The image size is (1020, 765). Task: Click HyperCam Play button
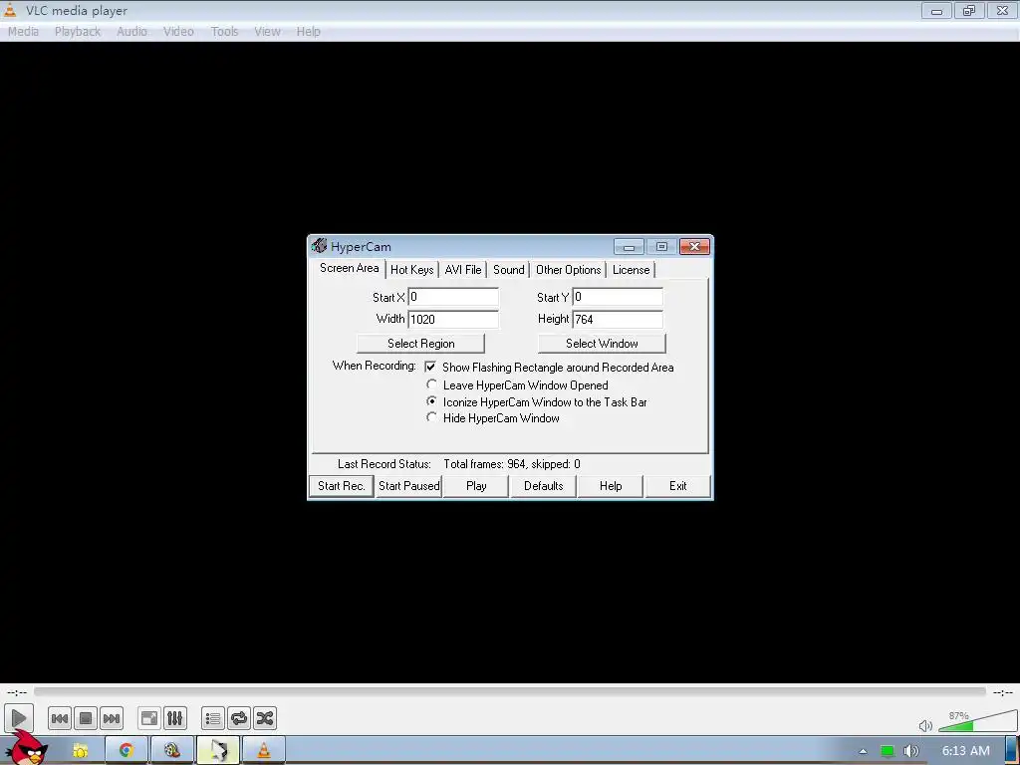coord(476,486)
